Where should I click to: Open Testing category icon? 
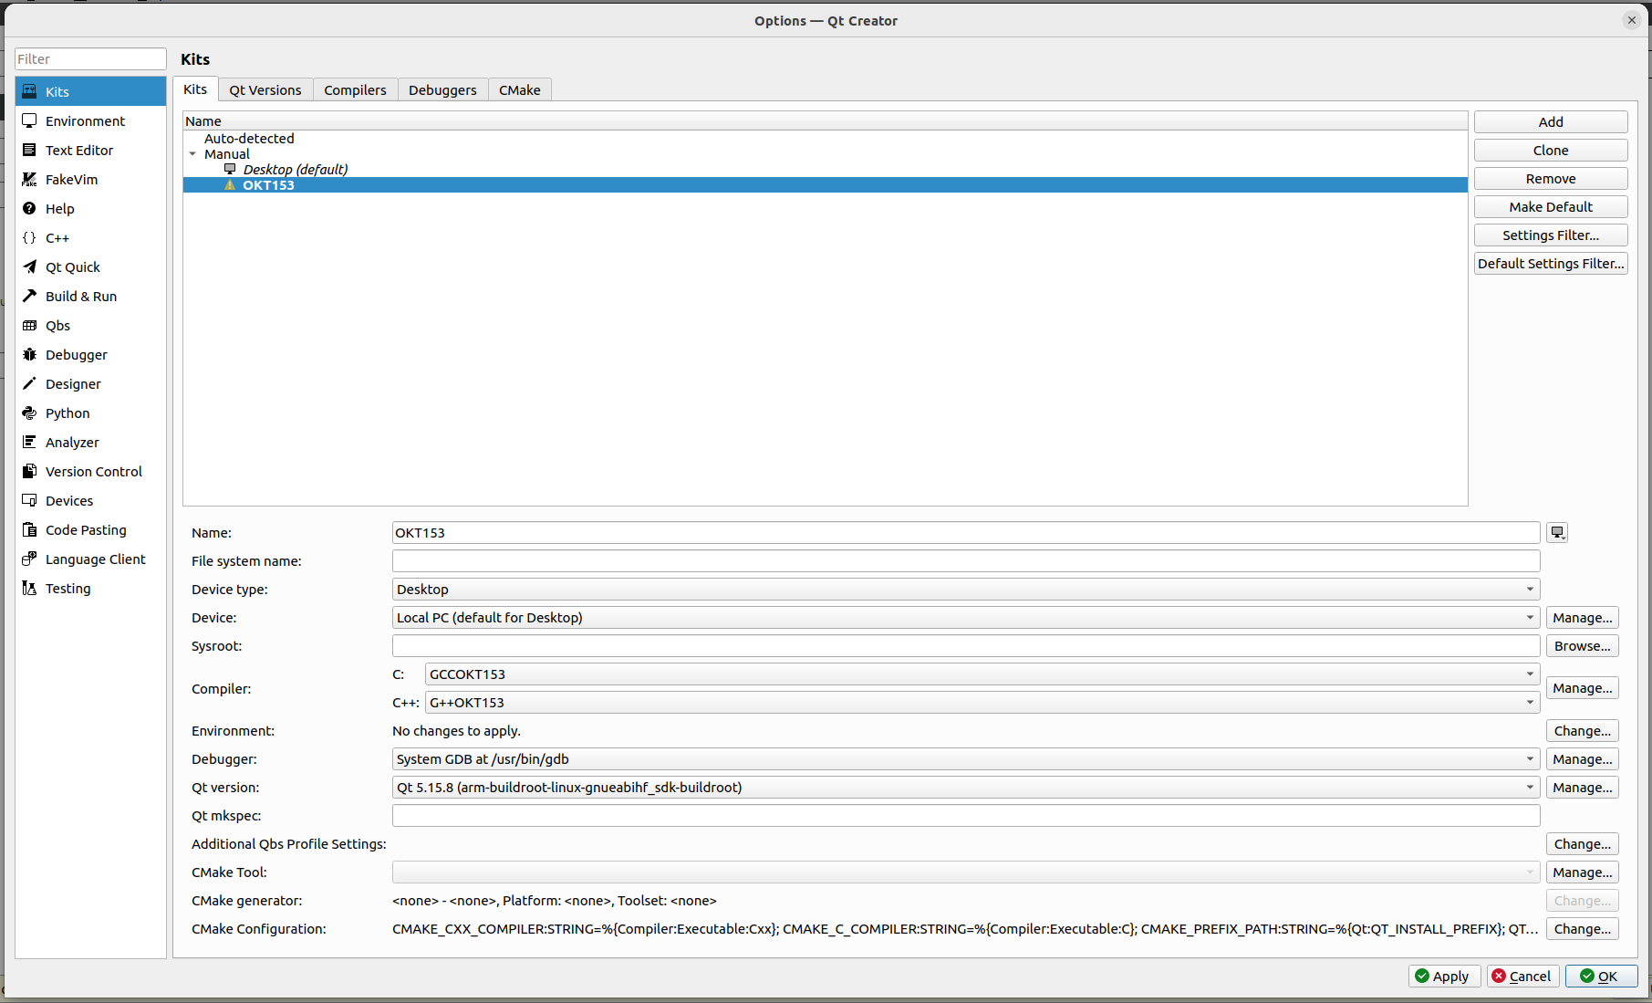[29, 588]
